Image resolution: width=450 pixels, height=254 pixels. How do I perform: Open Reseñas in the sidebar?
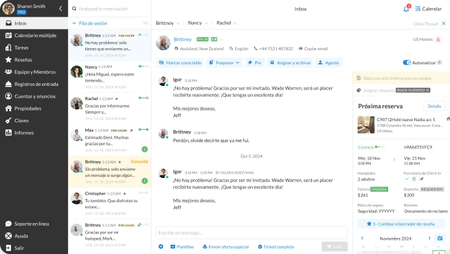pyautogui.click(x=23, y=60)
